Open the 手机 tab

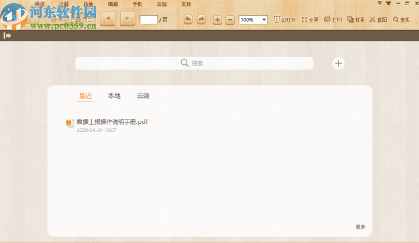click(x=138, y=4)
